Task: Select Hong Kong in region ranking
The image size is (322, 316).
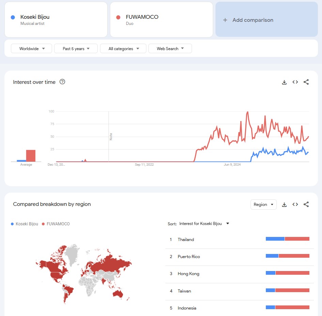Action: (x=239, y=274)
